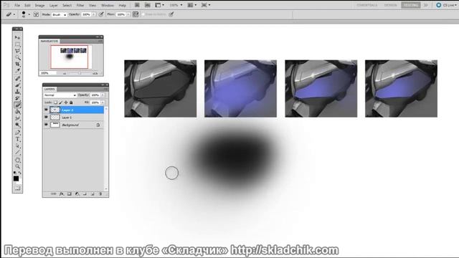
Task: Reset default foreground and background colors
Action: point(15,173)
